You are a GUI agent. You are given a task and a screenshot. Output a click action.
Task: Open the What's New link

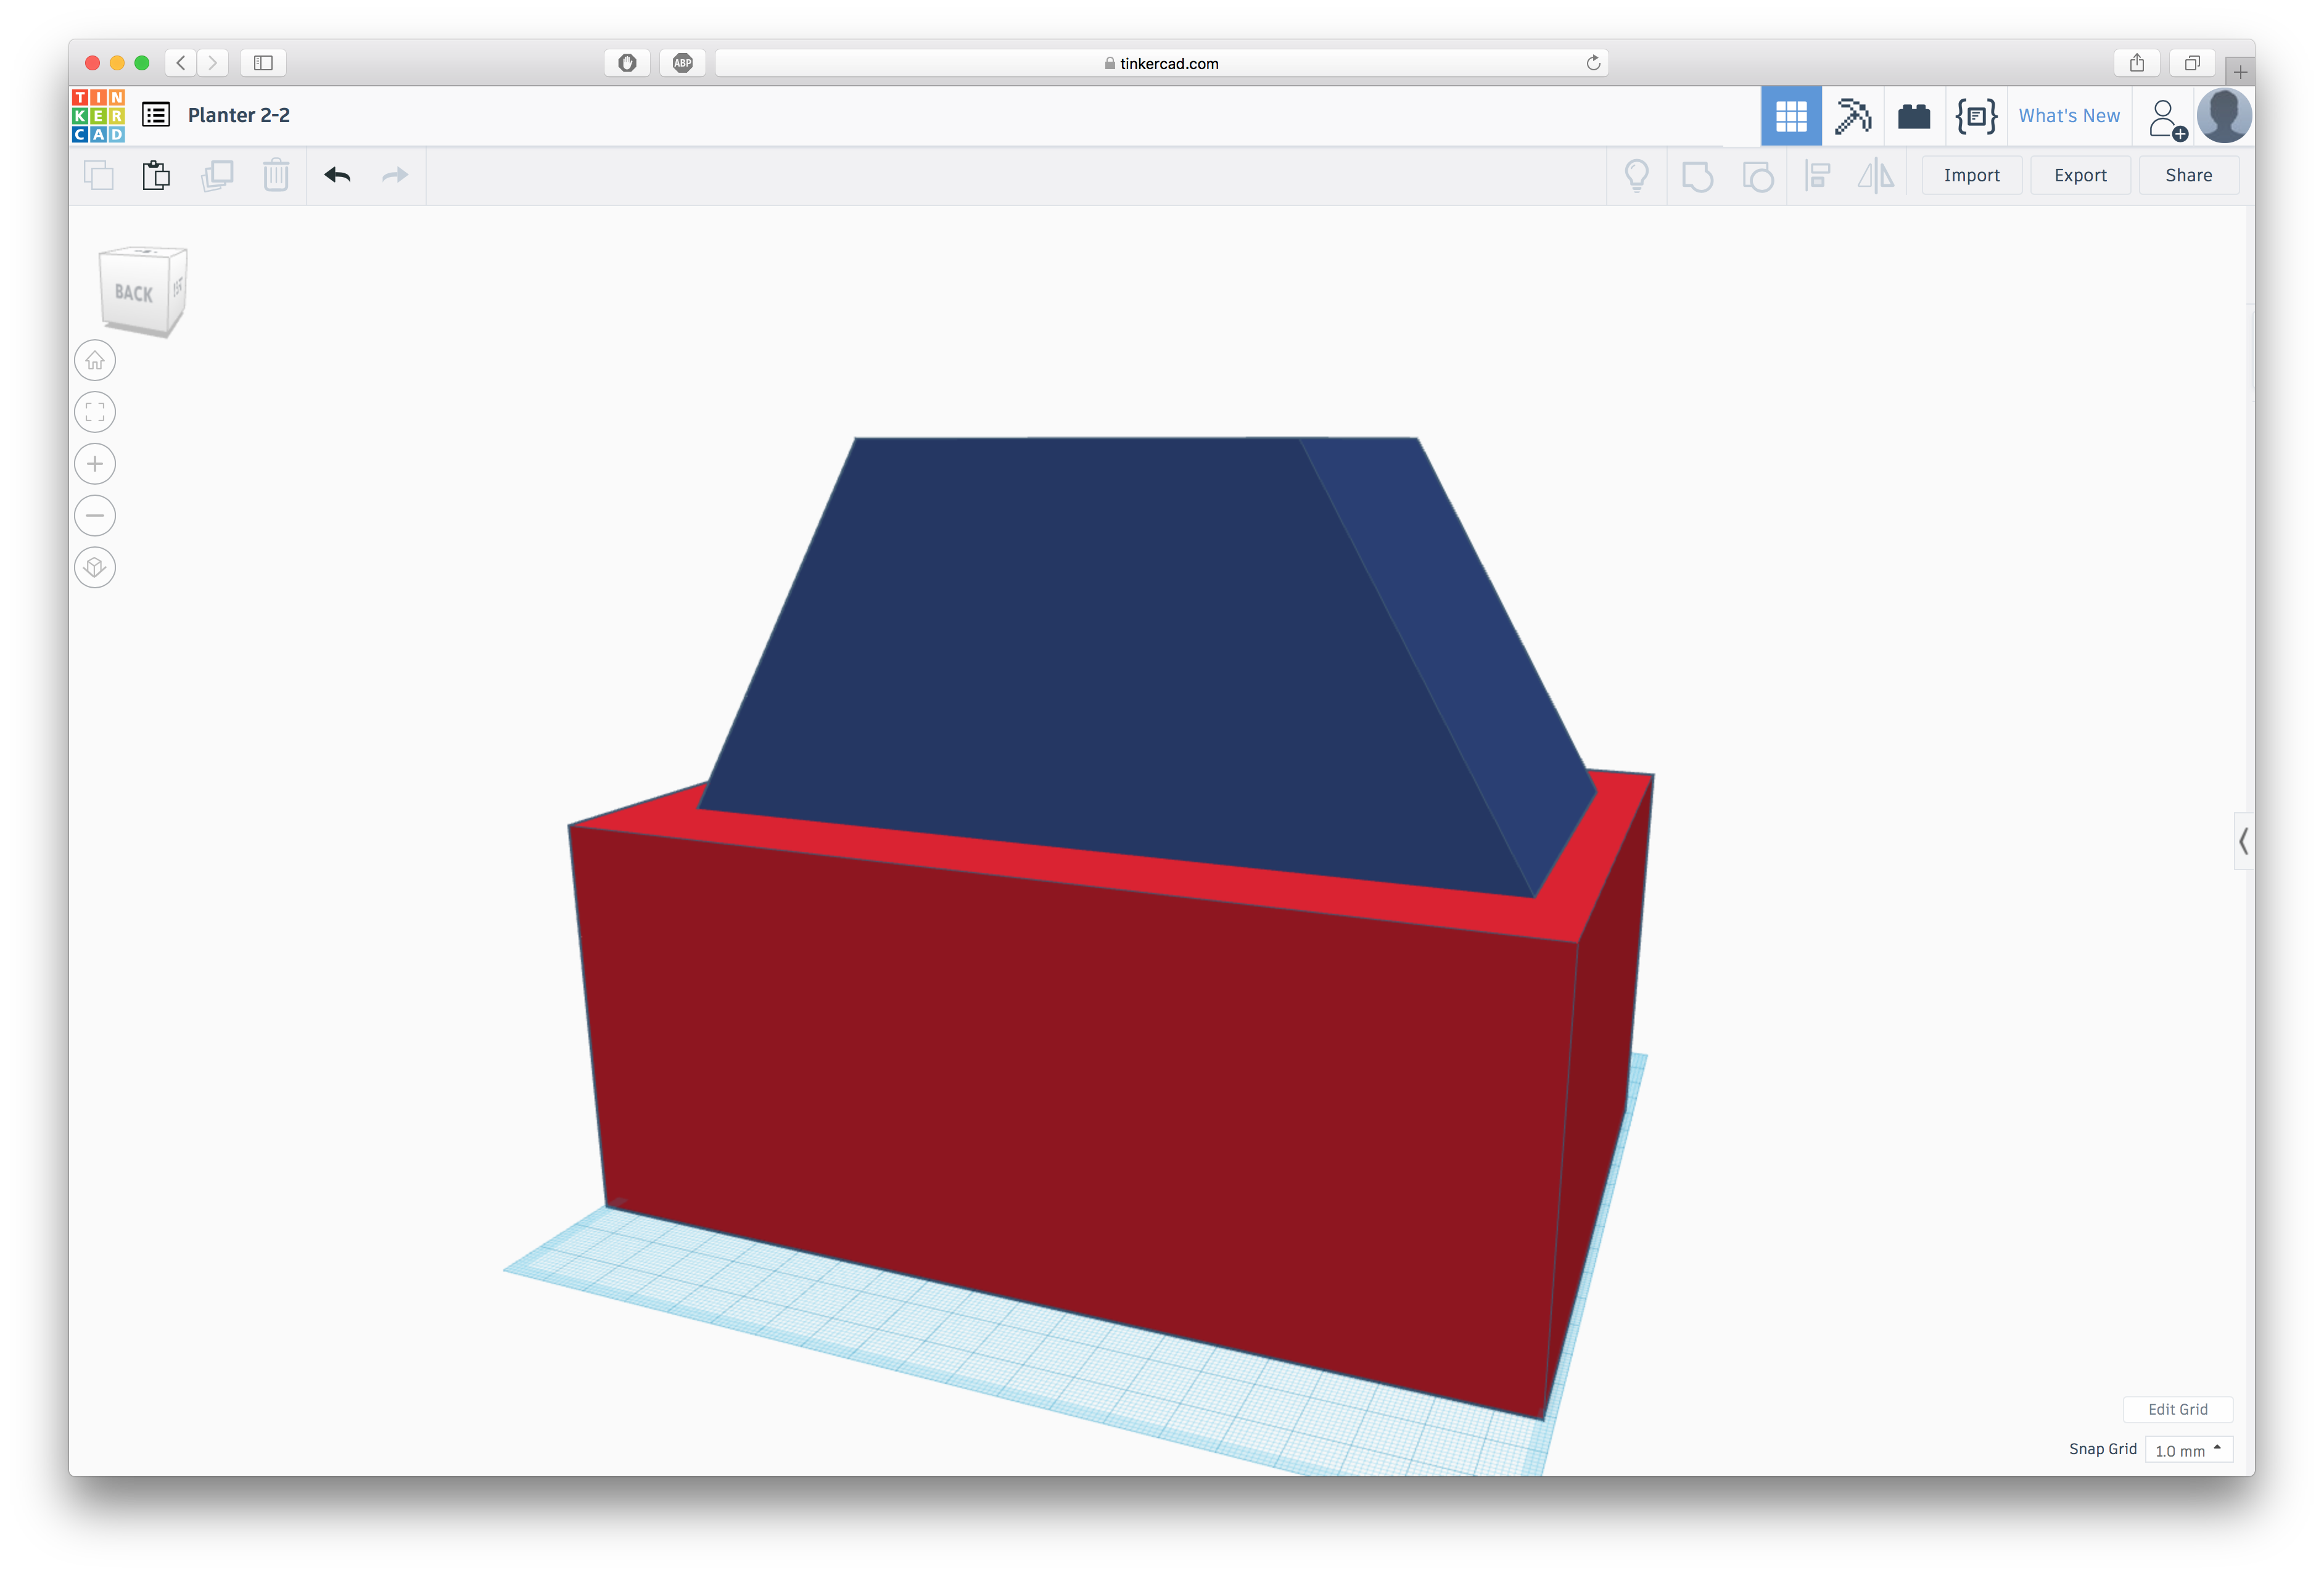coord(2068,116)
